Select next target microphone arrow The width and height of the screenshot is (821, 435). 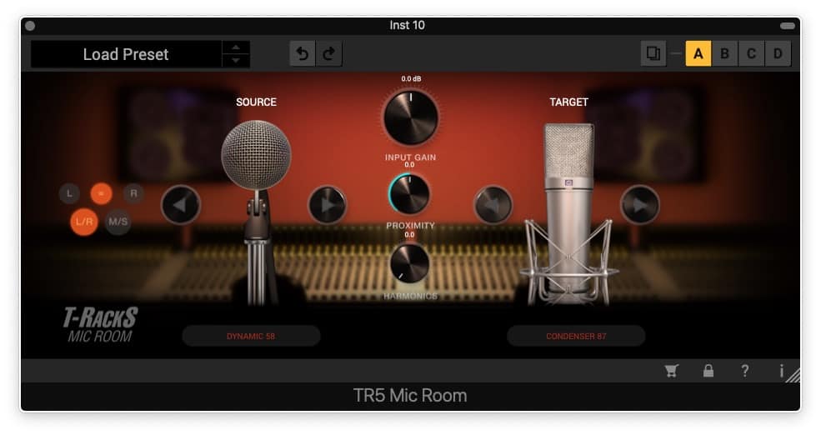640,205
